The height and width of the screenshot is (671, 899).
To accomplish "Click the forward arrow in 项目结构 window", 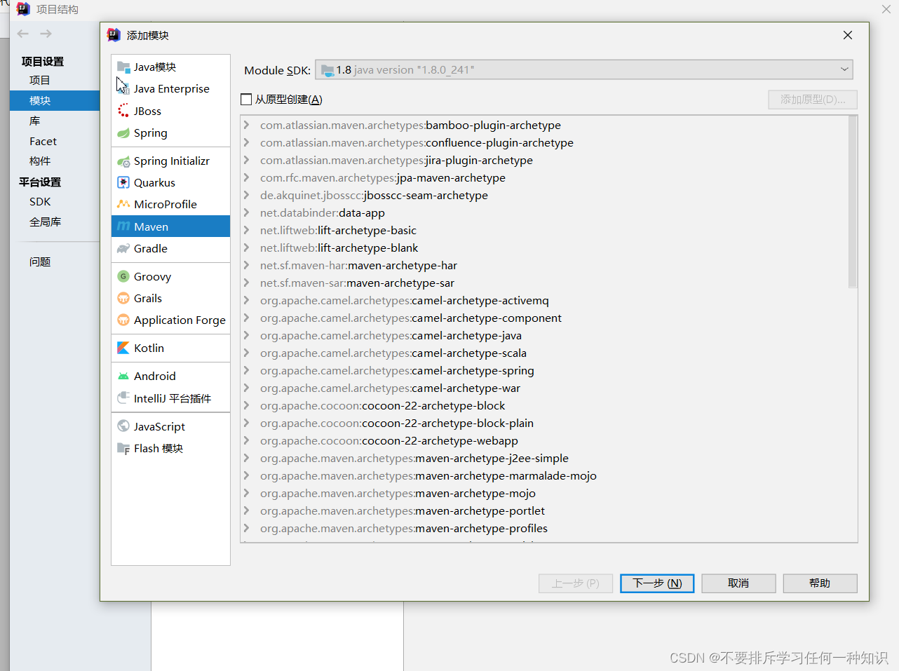I will click(46, 34).
